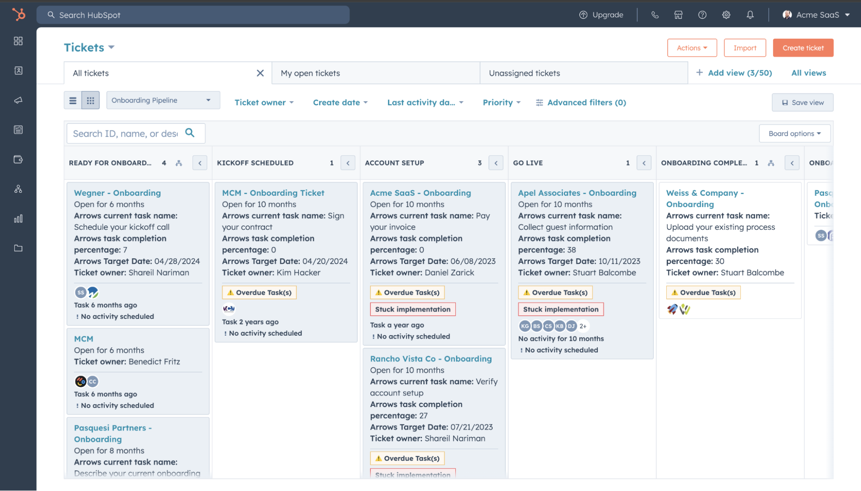Open the Weiss & Company - Onboarding ticket
The width and height of the screenshot is (861, 491).
[x=705, y=198]
